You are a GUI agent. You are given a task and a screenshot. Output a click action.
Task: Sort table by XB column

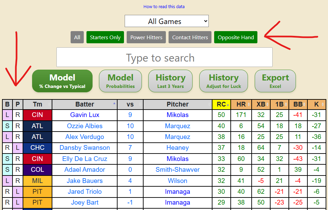point(261,104)
